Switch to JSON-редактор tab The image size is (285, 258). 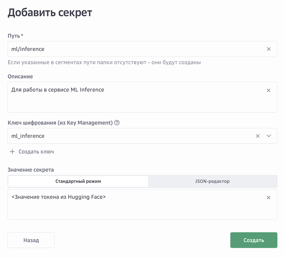(x=212, y=181)
